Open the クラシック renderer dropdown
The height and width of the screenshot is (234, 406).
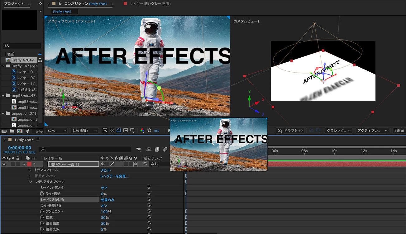(338, 131)
